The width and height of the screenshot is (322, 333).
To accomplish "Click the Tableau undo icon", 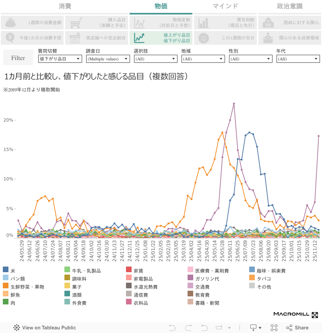I will point(172,328).
